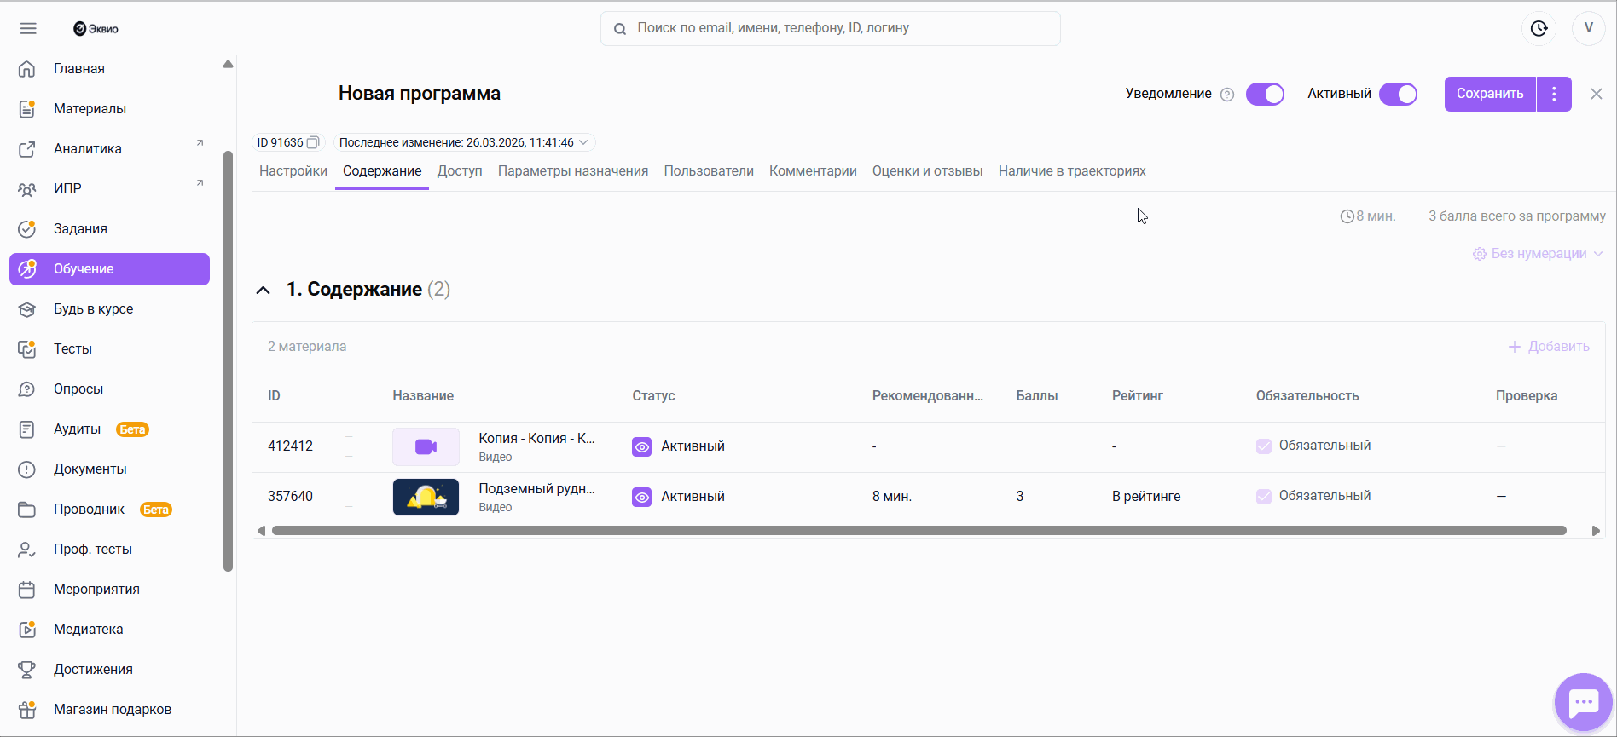
Task: Click the Добавить button
Action: [x=1549, y=347]
